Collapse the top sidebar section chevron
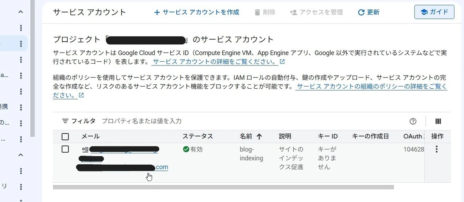 pos(21,12)
